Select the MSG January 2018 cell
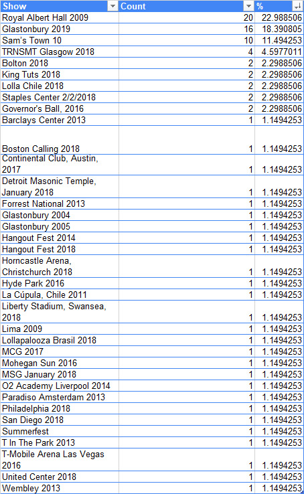The width and height of the screenshot is (304, 494). coord(60,374)
